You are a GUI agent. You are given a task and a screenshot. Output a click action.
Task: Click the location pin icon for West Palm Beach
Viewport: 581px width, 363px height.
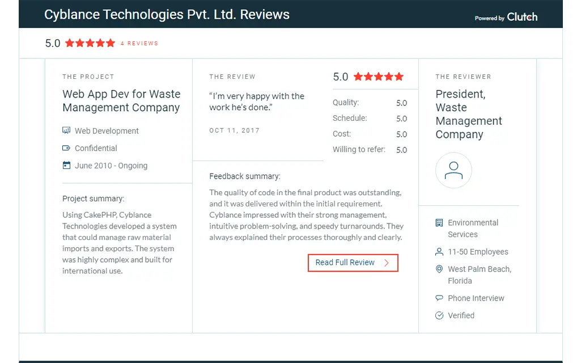click(439, 269)
